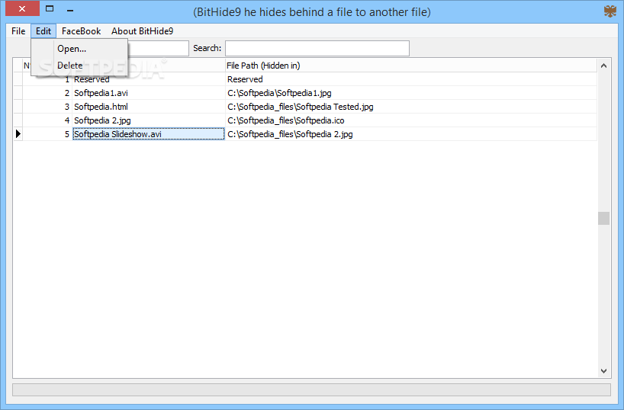
Task: Open the File menu
Action: pyautogui.click(x=18, y=31)
